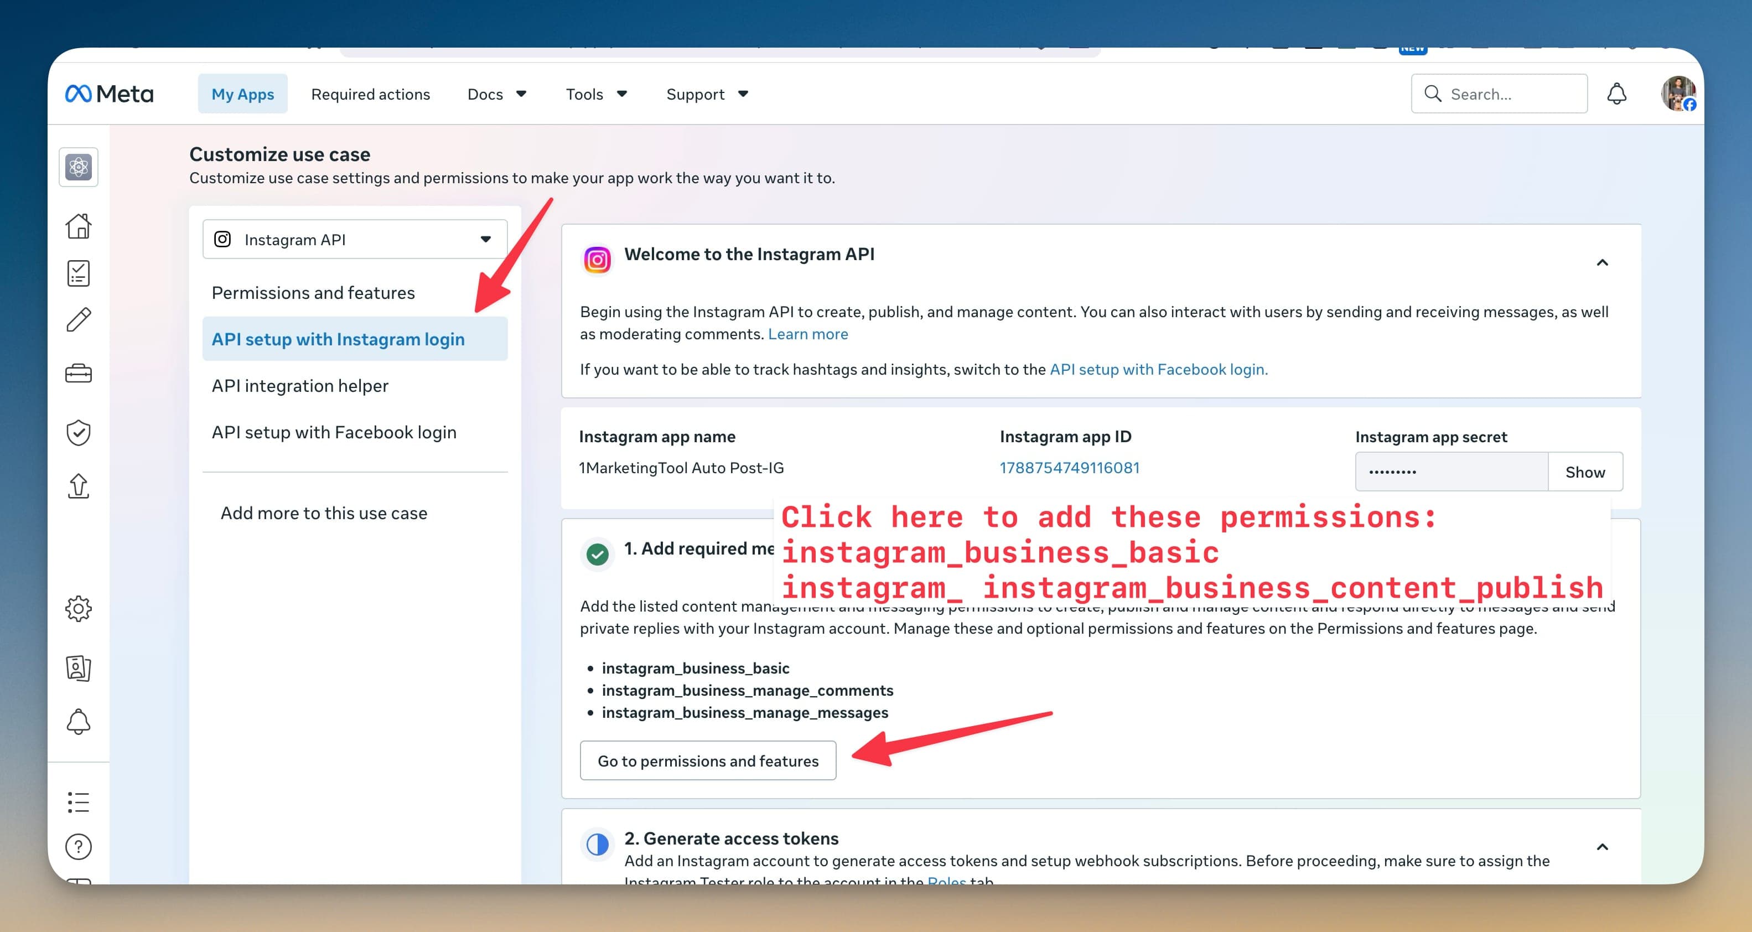Expand the Support menu
Screen dimensions: 1752x932
[x=707, y=94]
